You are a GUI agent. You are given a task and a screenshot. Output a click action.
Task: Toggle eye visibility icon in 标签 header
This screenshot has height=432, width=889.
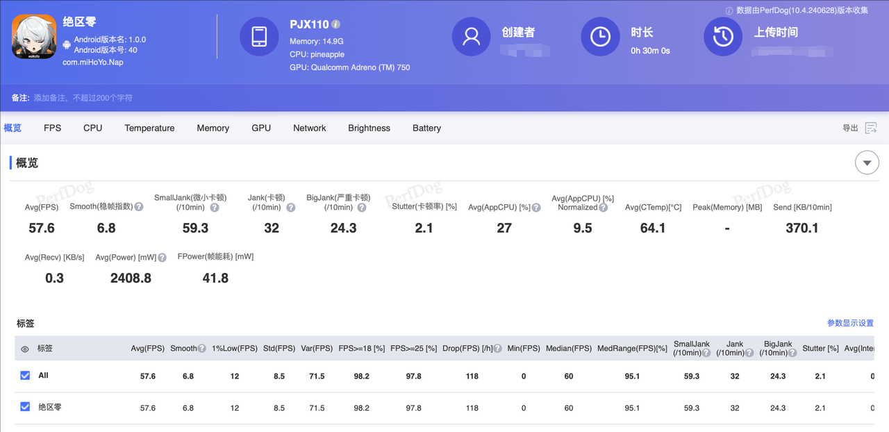point(25,349)
